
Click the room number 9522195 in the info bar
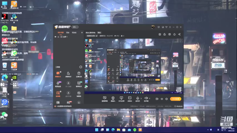click(110, 36)
